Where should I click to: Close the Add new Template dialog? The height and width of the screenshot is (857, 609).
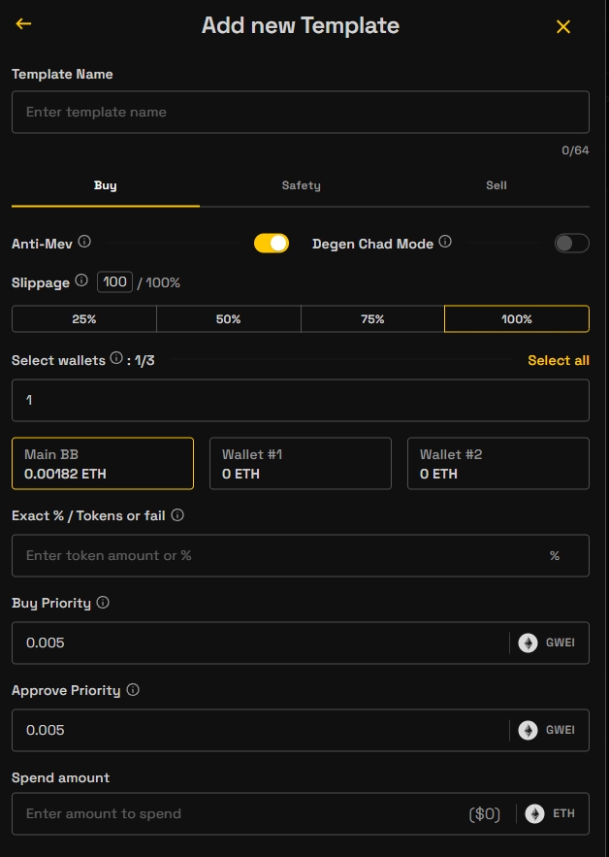point(563,27)
